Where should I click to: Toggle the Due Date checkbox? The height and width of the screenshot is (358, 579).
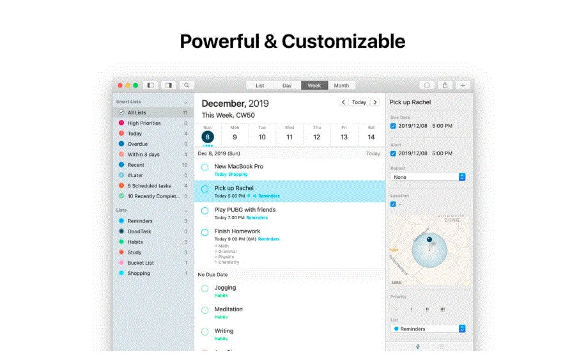coord(393,126)
